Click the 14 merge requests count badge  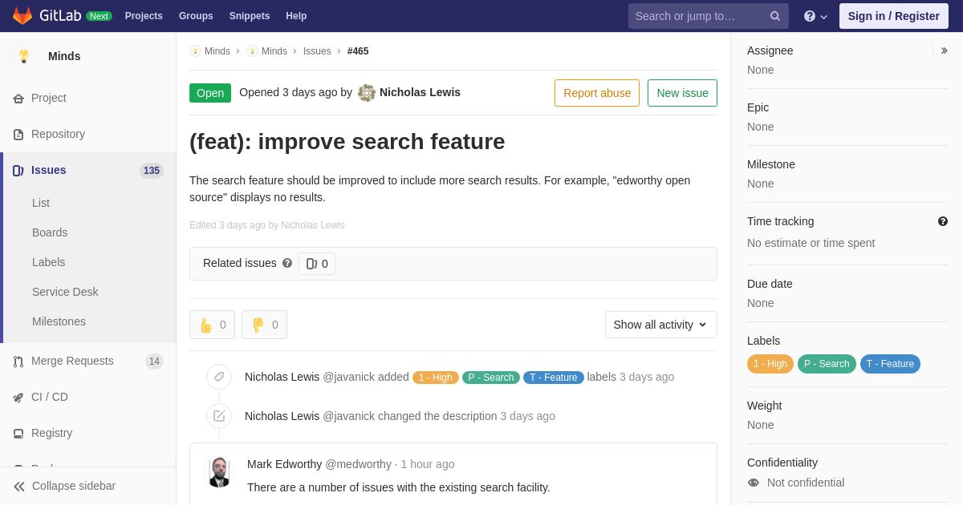154,362
